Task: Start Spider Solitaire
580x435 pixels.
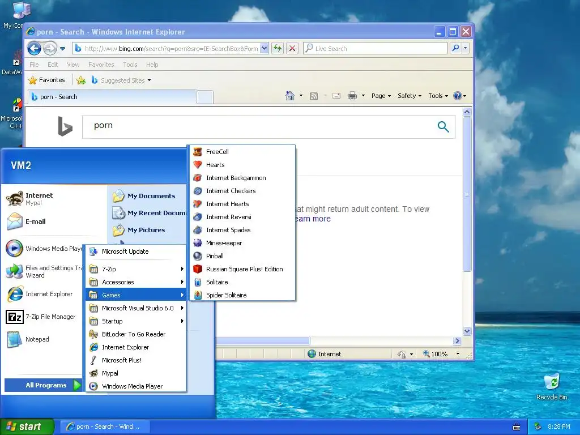Action: [x=242, y=295]
